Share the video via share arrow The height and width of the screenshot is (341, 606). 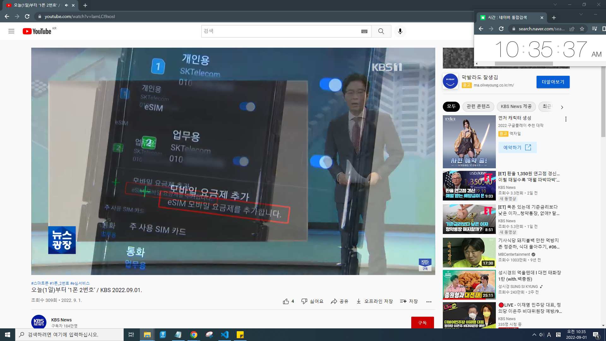pos(334,302)
